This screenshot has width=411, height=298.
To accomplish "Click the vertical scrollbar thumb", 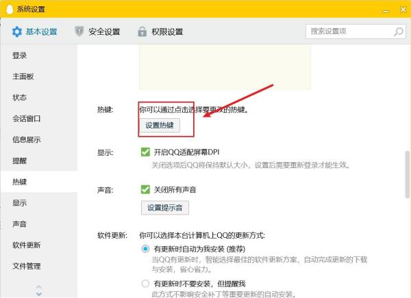I will tap(407, 174).
